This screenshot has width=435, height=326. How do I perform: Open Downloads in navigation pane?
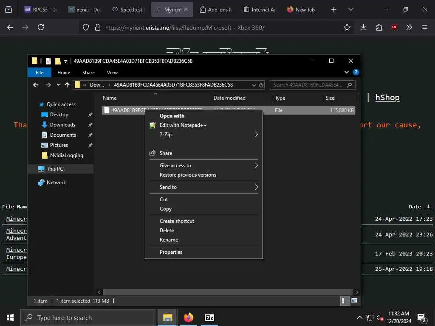(x=62, y=125)
